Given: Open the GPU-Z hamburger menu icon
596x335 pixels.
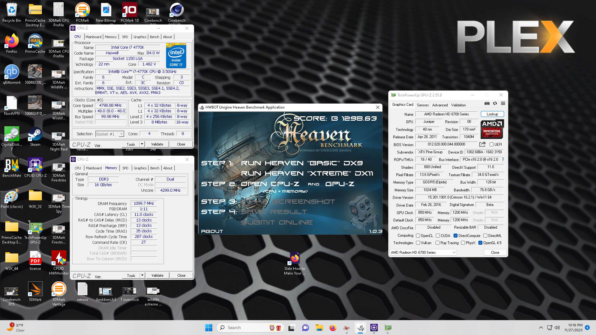Looking at the screenshot, I should click(x=503, y=103).
